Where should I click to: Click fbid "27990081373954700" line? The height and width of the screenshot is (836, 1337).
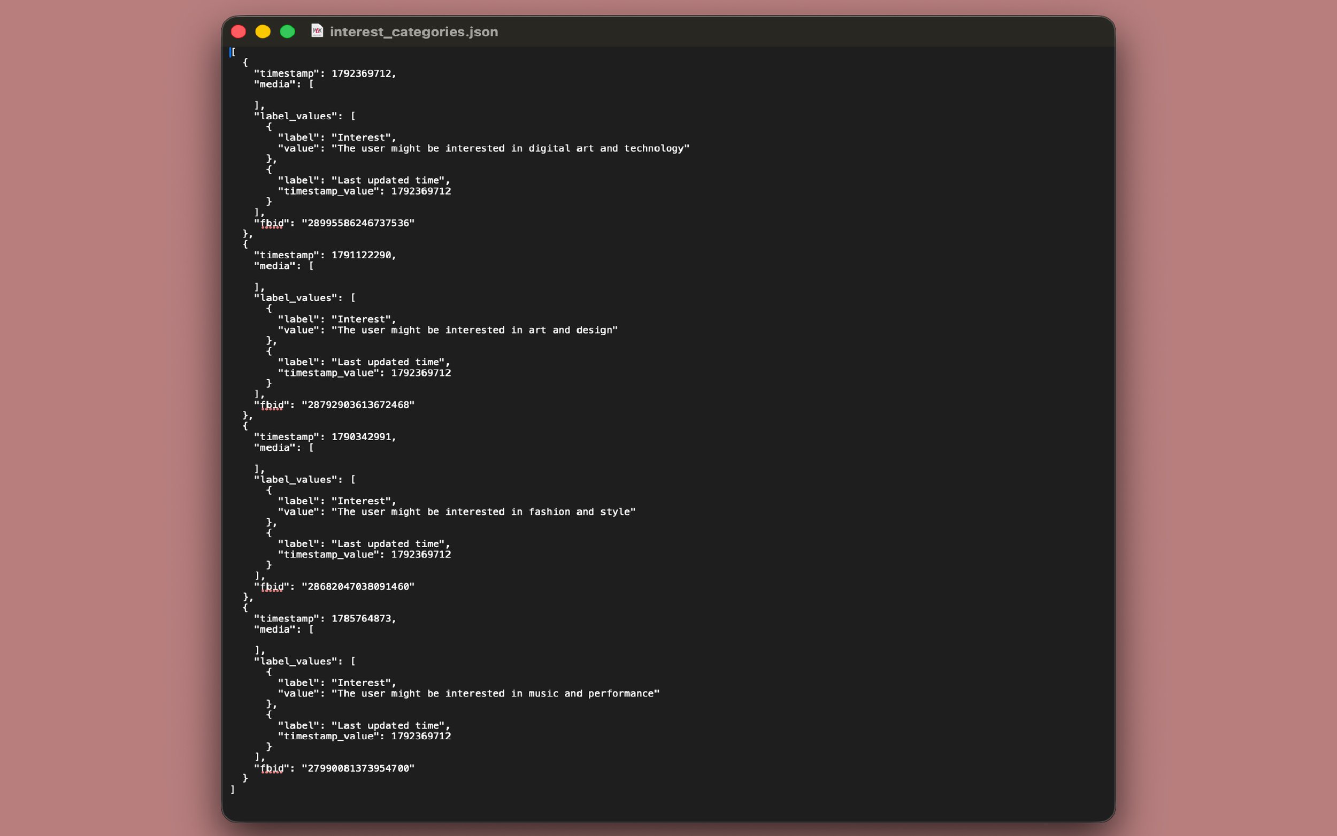coord(334,769)
